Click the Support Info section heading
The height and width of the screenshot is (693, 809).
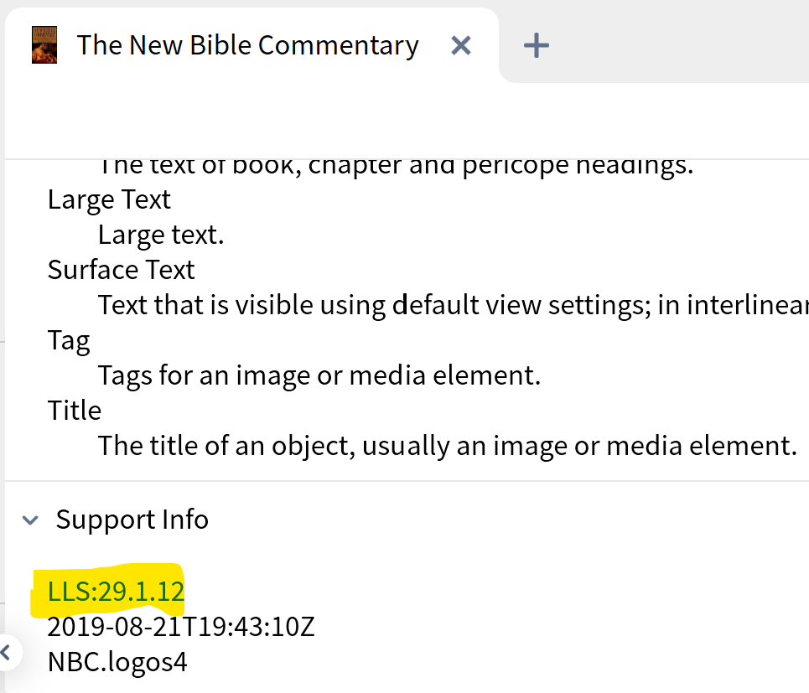[132, 520]
